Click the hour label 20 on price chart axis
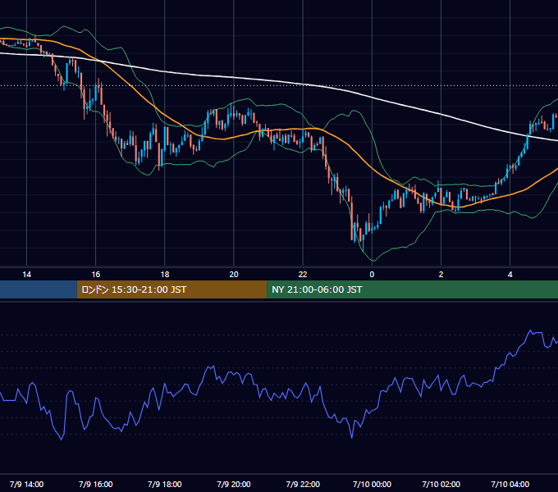Screen dimensions: 558x492 coord(234,274)
